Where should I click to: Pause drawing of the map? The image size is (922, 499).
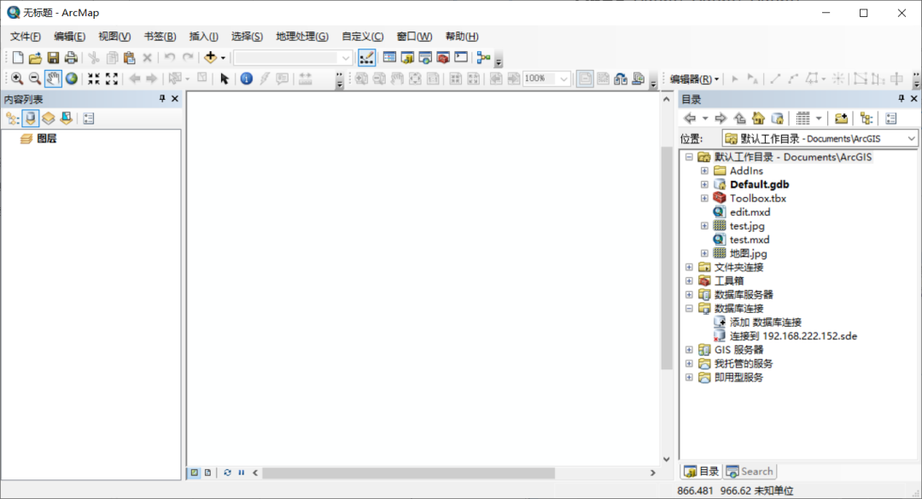point(241,473)
